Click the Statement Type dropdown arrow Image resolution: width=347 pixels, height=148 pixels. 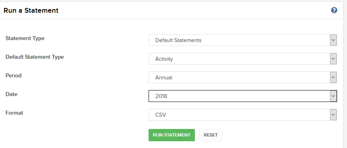tap(333, 40)
